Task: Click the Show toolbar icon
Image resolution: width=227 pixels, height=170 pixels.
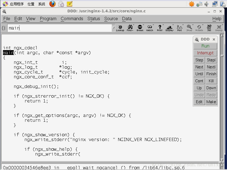Action: [189, 28]
